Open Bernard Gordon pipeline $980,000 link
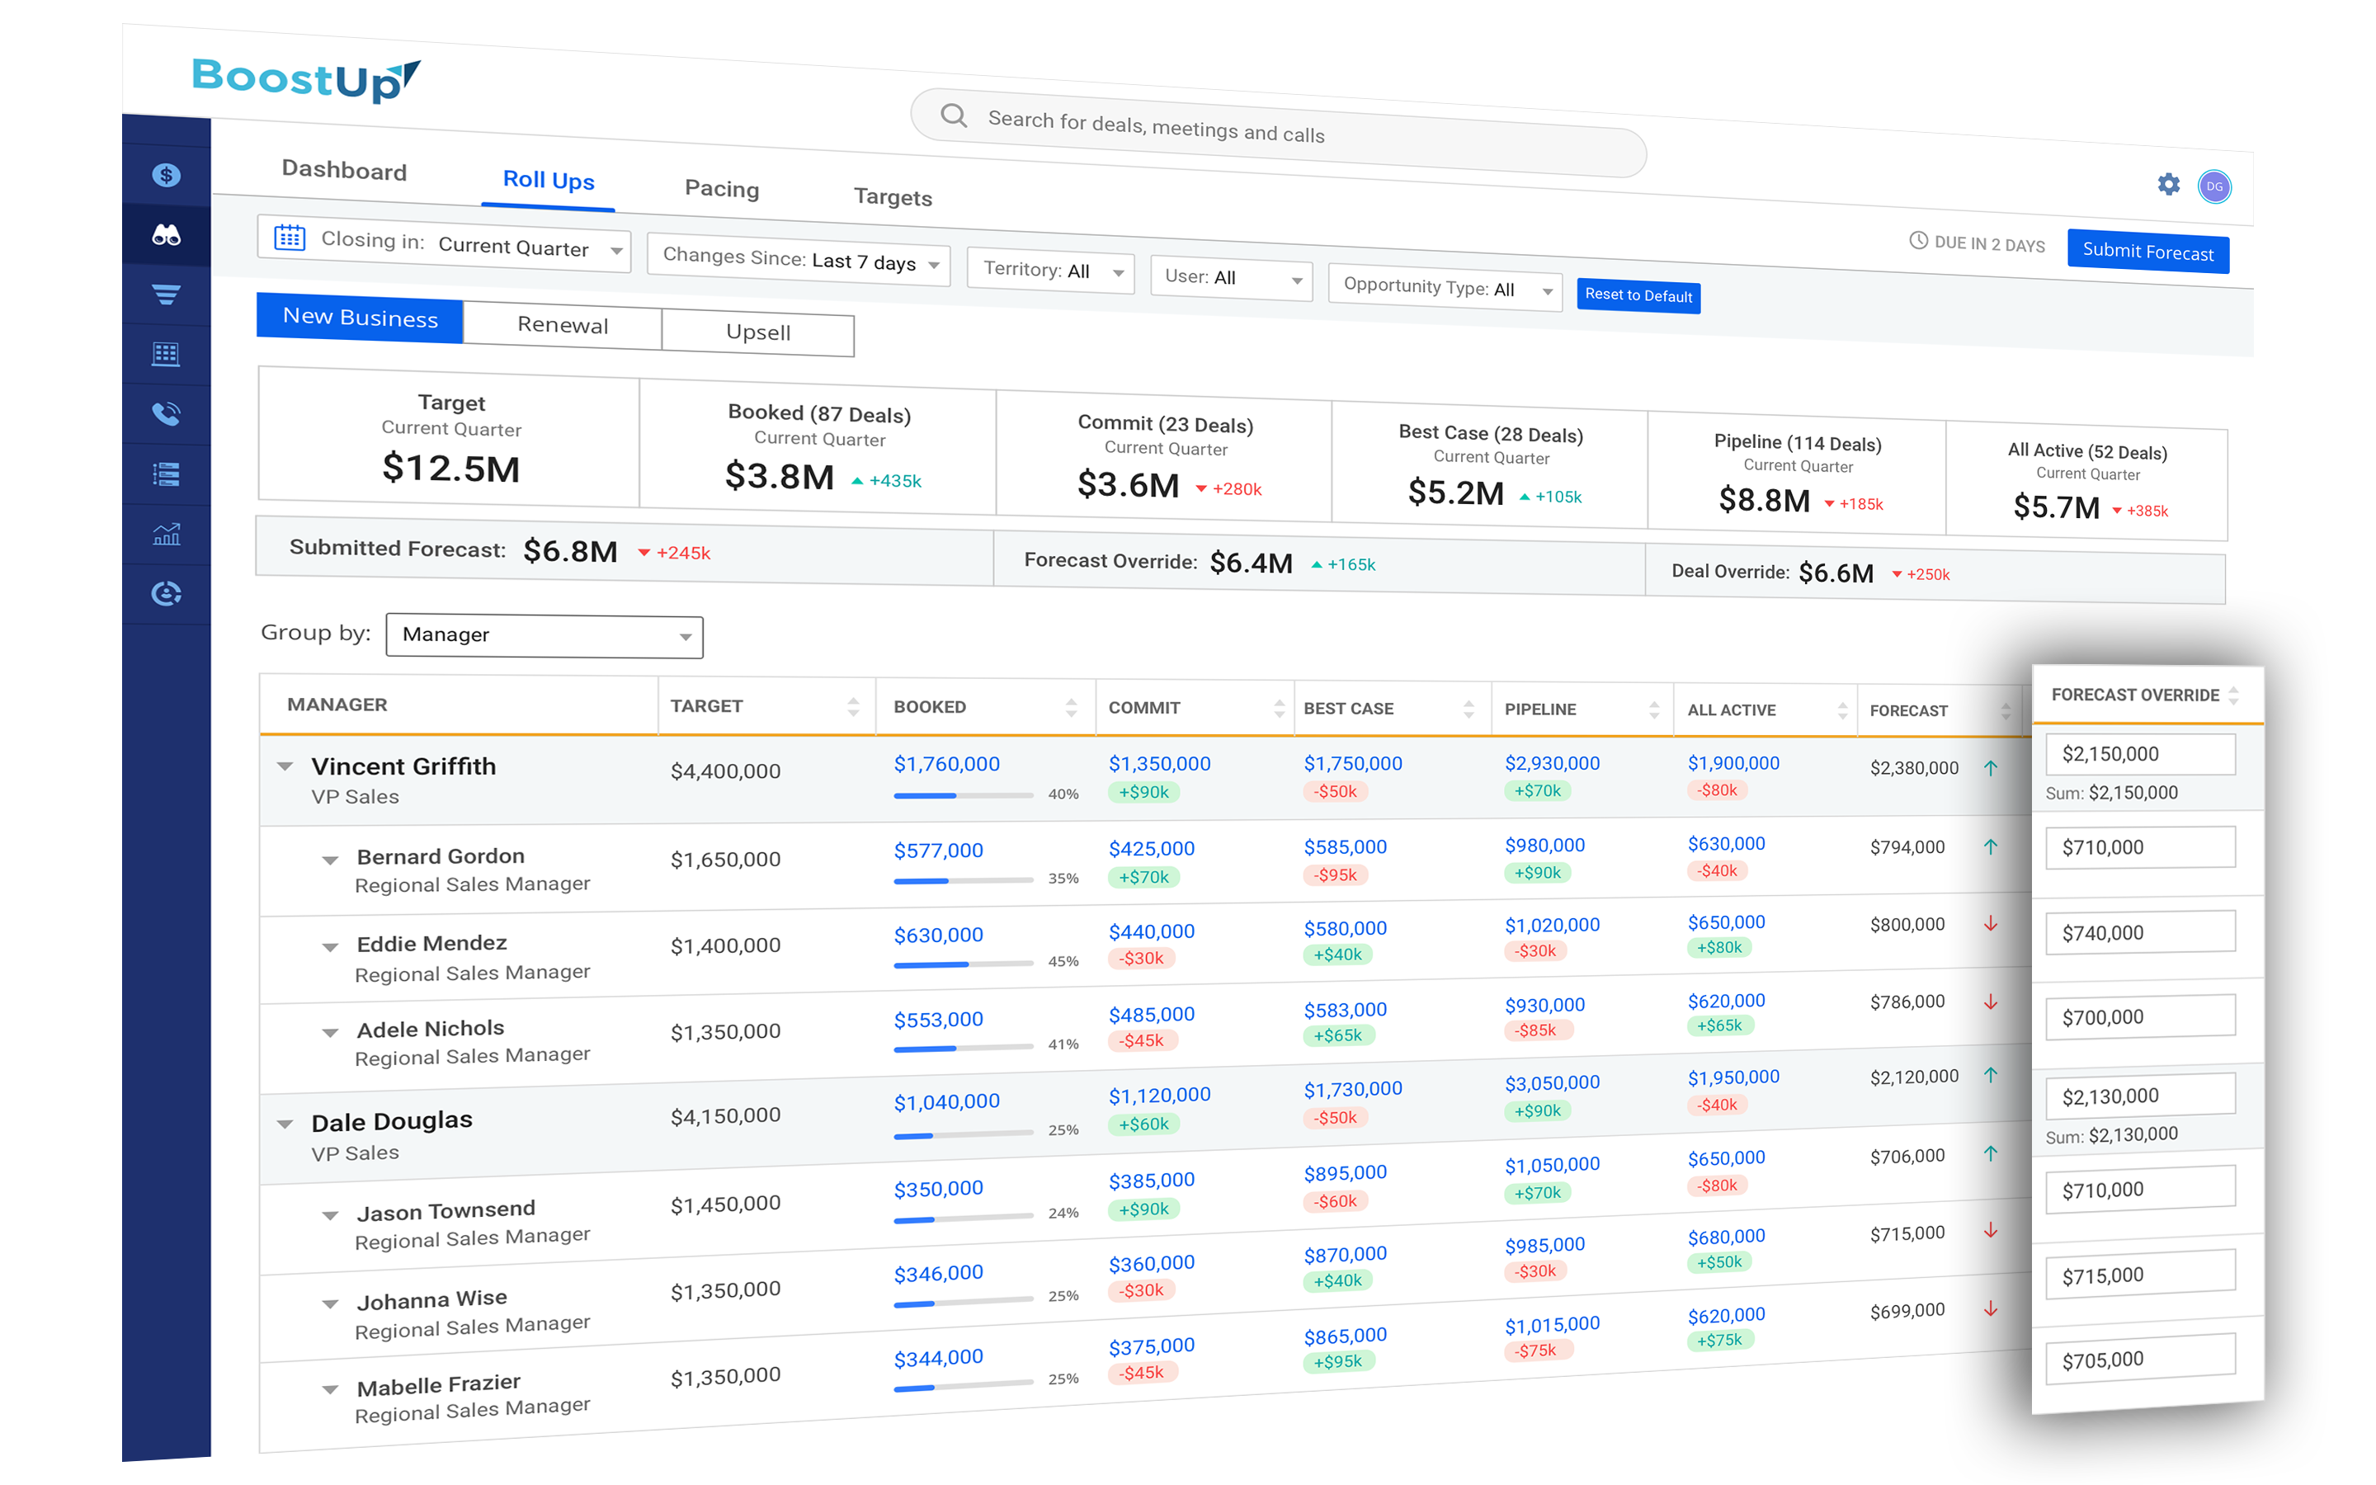2376x1485 pixels. 1544,846
